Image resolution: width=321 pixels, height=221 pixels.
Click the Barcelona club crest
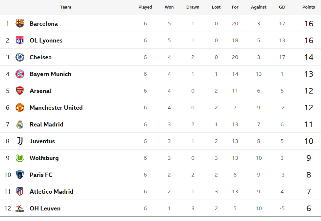(20, 24)
